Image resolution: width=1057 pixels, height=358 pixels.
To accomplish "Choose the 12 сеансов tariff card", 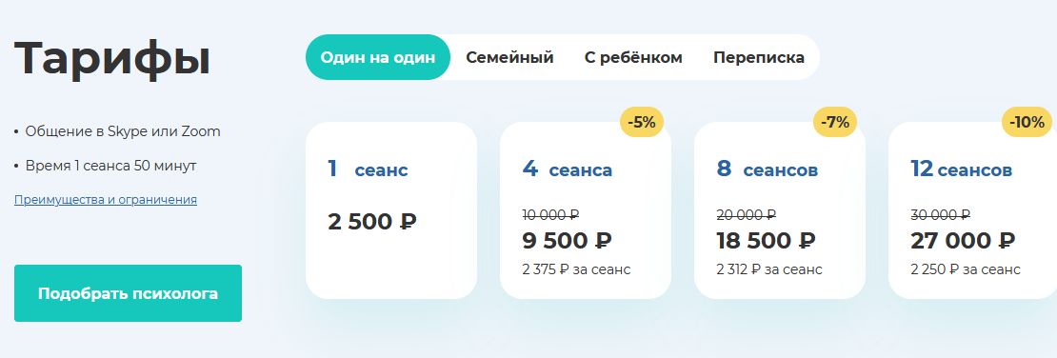I will pos(973,210).
